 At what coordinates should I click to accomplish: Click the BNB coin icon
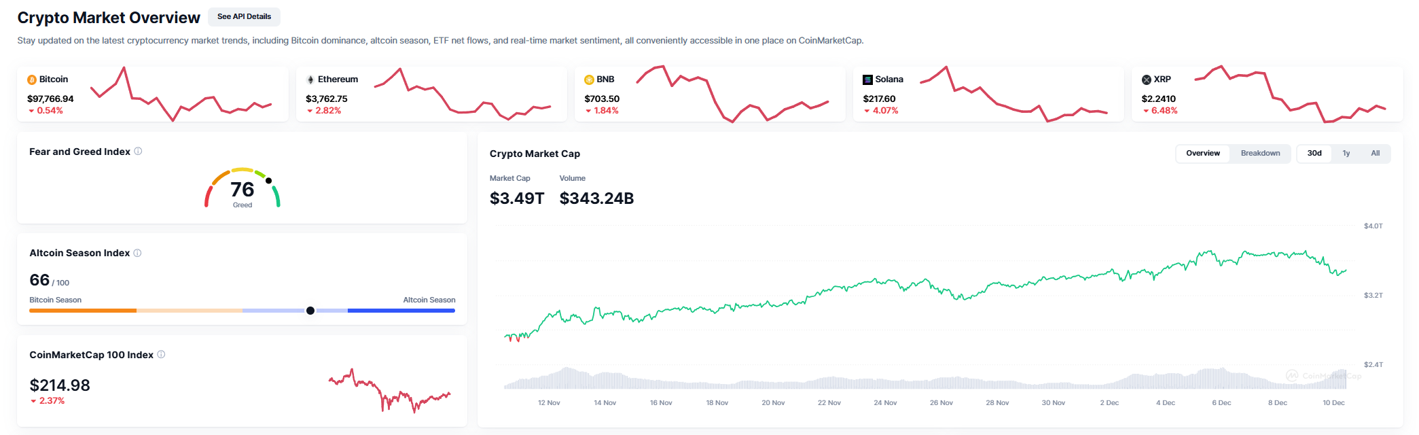[x=589, y=80]
